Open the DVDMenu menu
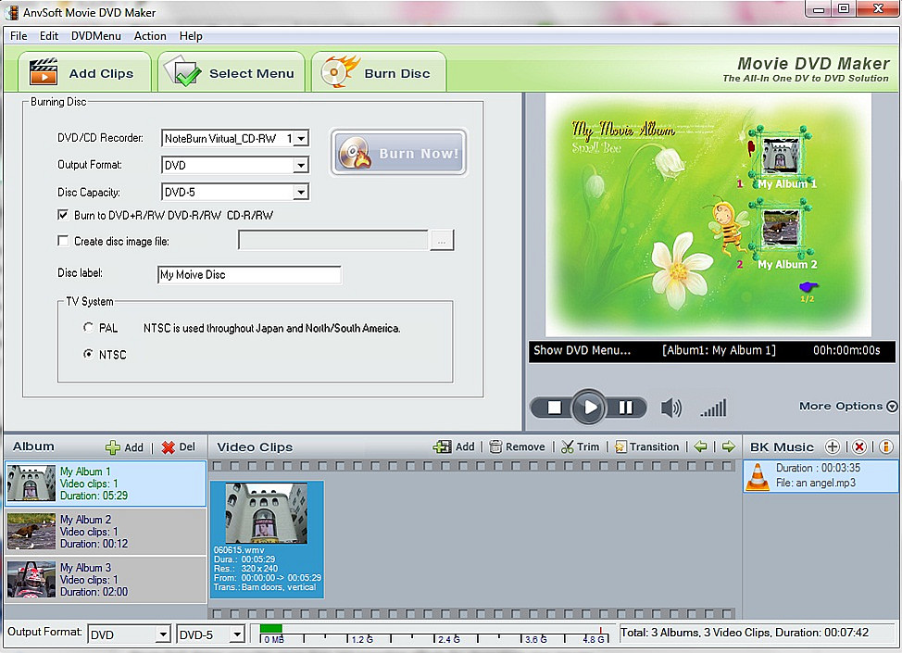The width and height of the screenshot is (902, 653). (96, 36)
